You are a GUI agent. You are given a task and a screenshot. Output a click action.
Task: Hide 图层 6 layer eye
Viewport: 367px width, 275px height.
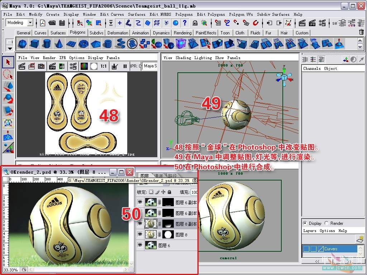140,245
